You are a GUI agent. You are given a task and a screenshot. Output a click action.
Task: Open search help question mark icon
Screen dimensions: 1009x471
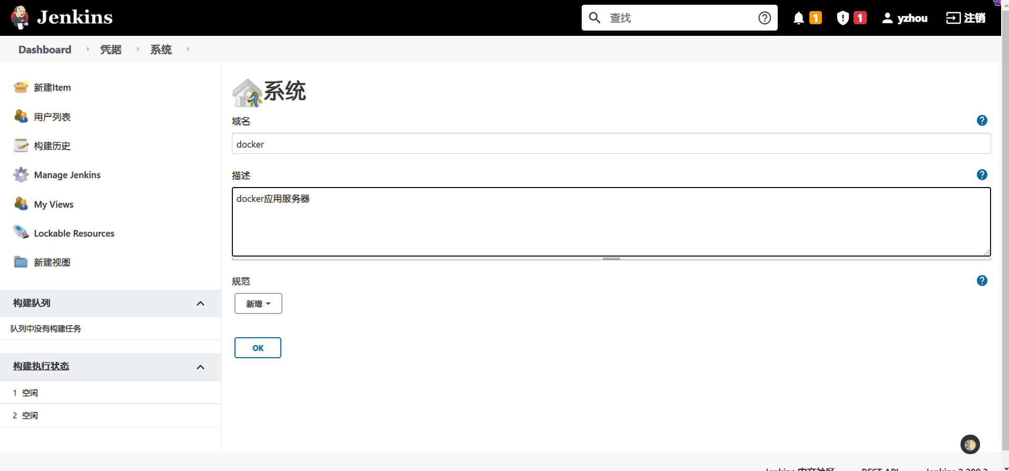click(765, 18)
